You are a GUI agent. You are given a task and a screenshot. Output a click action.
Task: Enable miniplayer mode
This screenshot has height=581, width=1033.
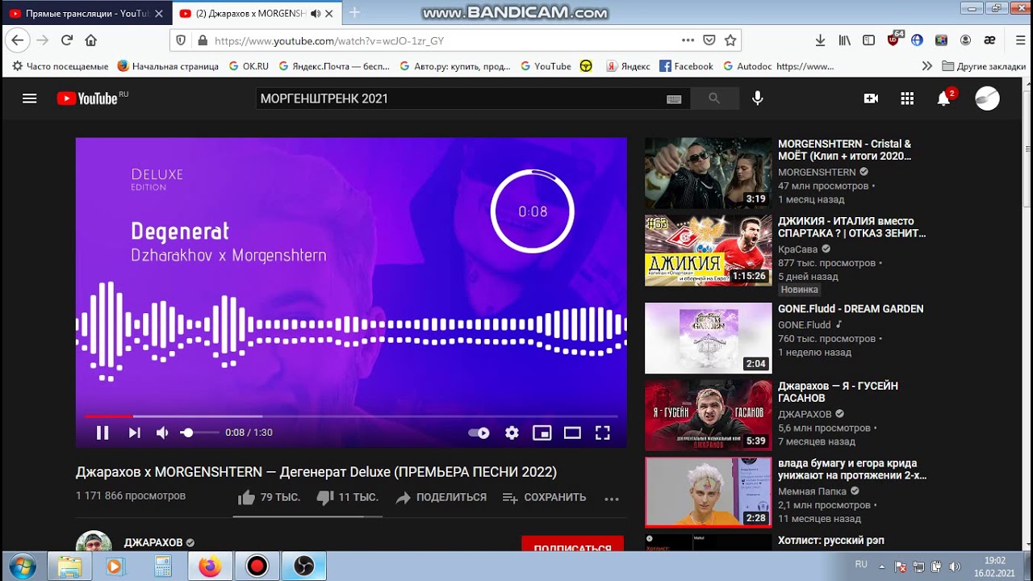[542, 433]
